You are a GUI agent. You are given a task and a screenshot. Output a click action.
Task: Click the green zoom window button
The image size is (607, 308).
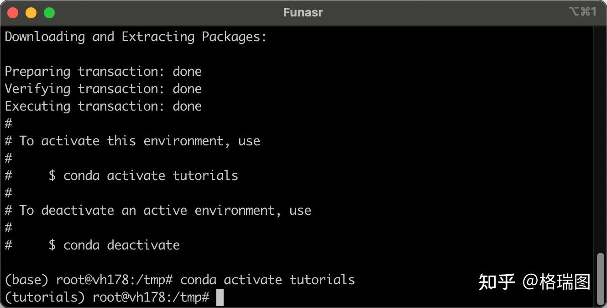point(49,13)
